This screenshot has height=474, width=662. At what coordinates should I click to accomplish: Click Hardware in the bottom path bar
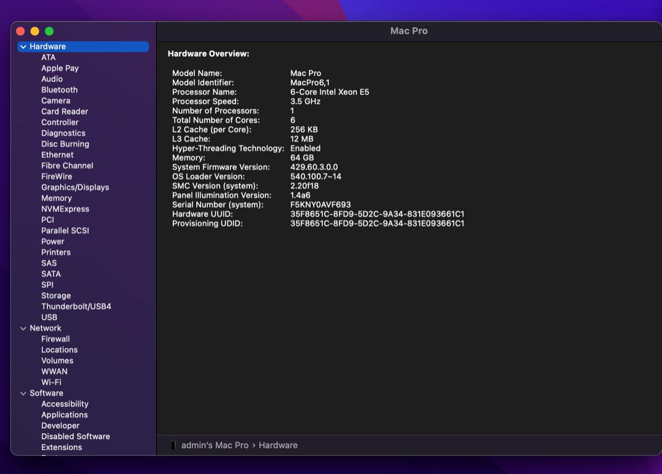tap(278, 445)
